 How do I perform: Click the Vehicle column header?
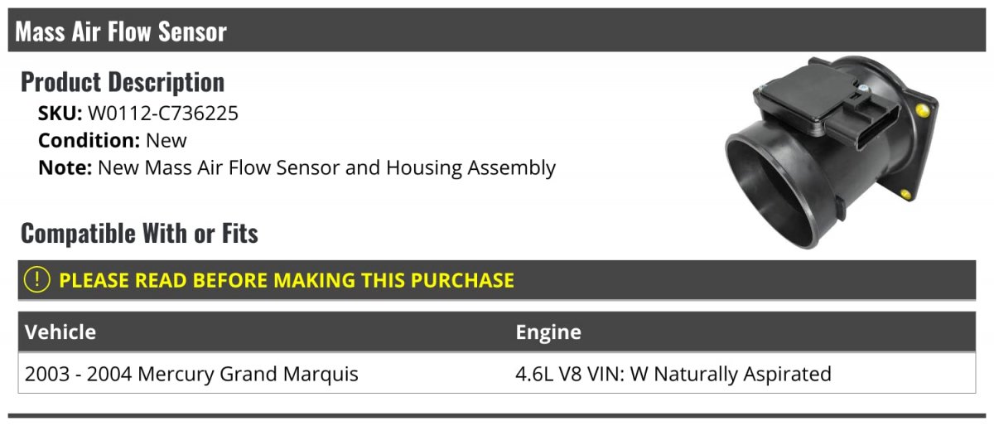pos(60,332)
